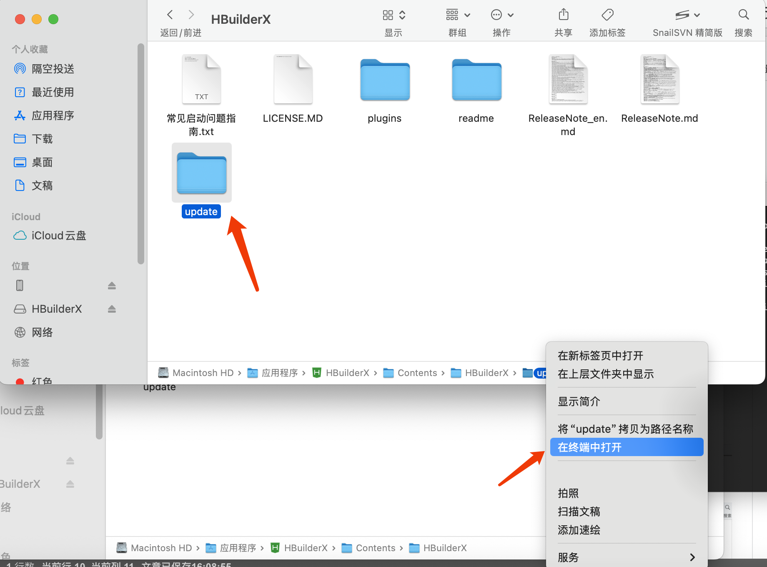767x567 pixels.
Task: Select 显示简介 in the context menu
Action: point(579,401)
